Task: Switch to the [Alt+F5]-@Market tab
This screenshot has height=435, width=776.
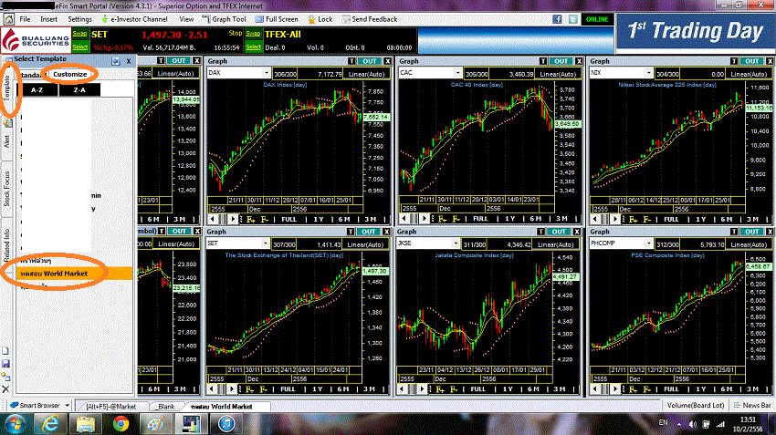Action: 110,407
